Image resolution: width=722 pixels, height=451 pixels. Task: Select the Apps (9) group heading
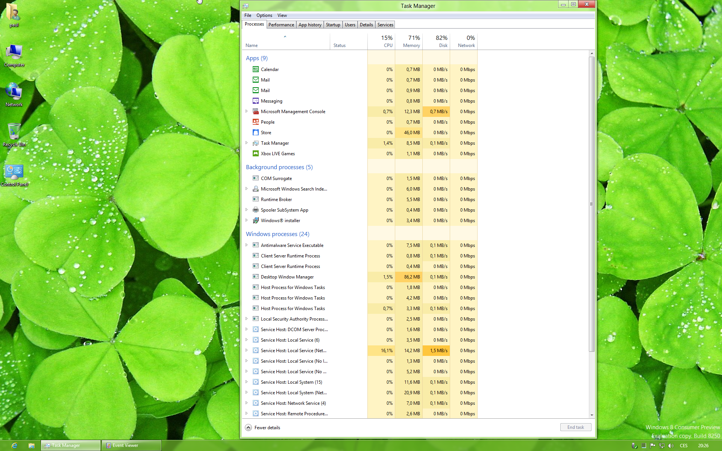tap(257, 58)
